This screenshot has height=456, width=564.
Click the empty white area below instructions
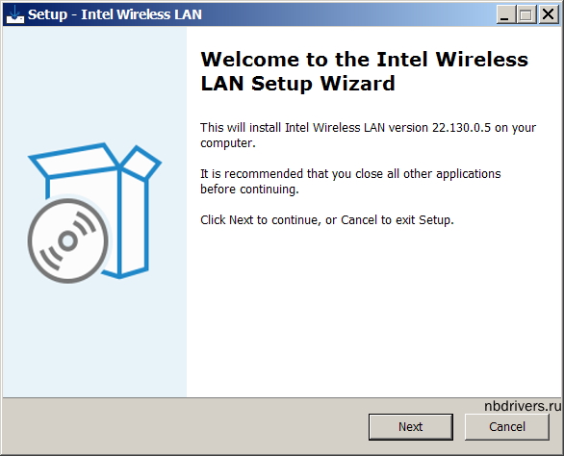click(373, 309)
